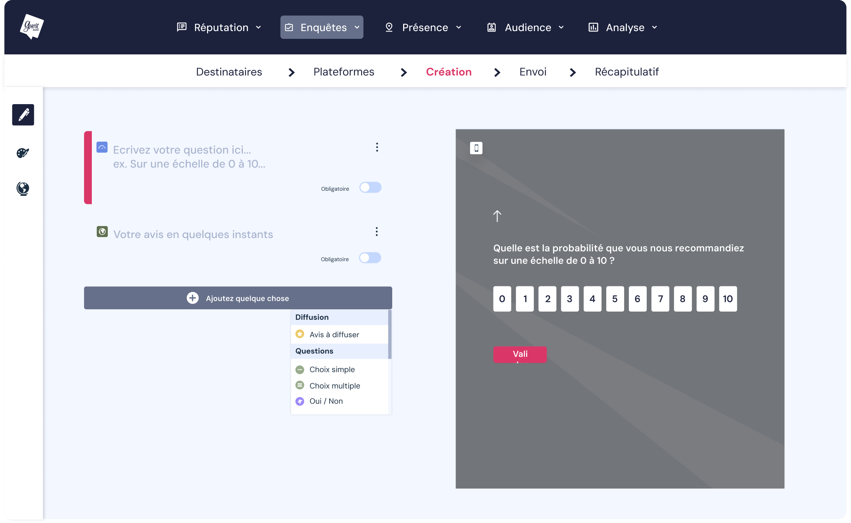Click the Choix multiple list icon
This screenshot has width=851, height=523.
[x=300, y=385]
